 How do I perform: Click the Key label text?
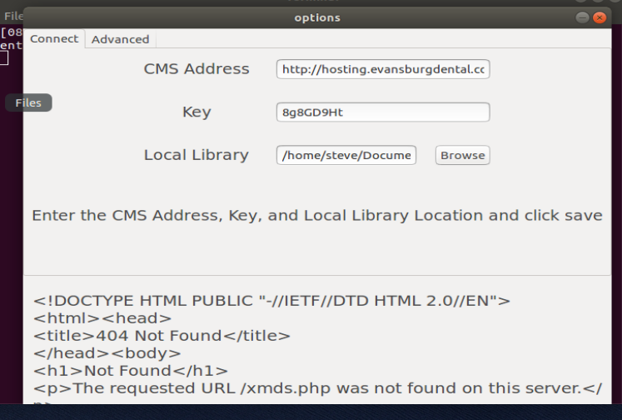pyautogui.click(x=197, y=112)
